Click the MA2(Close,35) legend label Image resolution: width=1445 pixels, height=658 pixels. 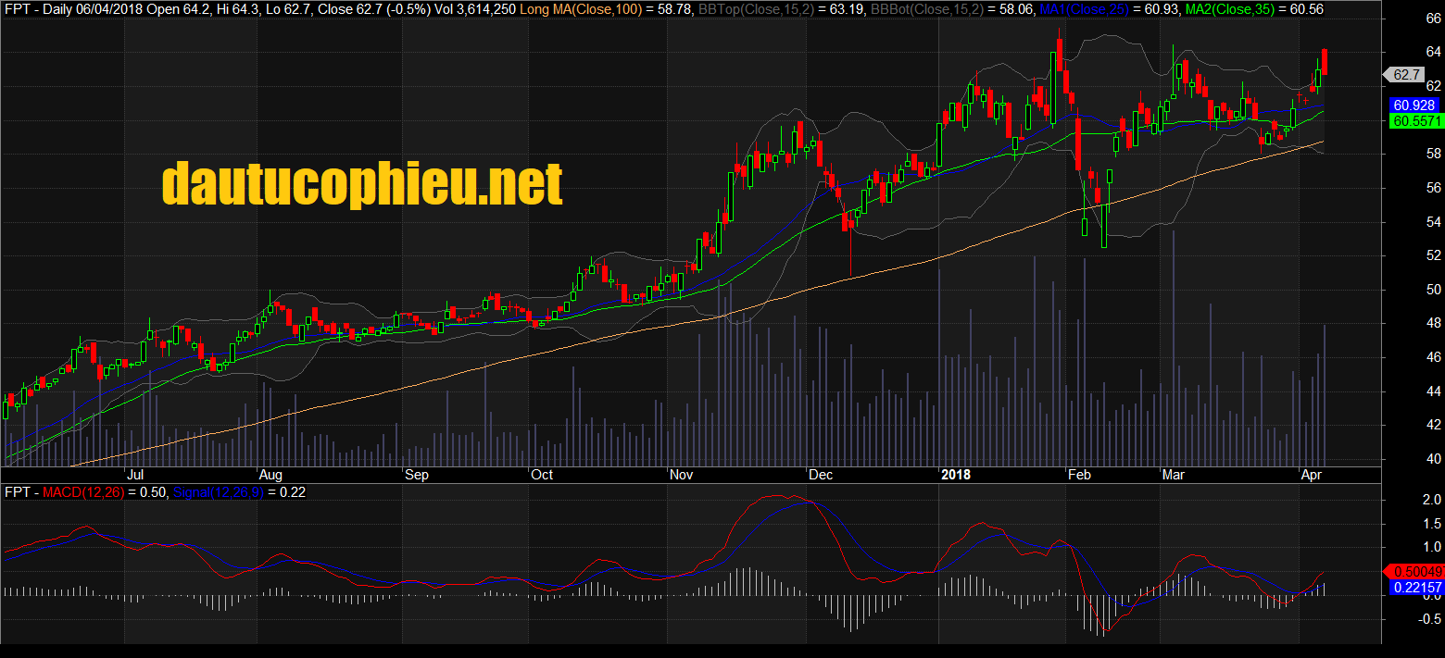(1231, 9)
